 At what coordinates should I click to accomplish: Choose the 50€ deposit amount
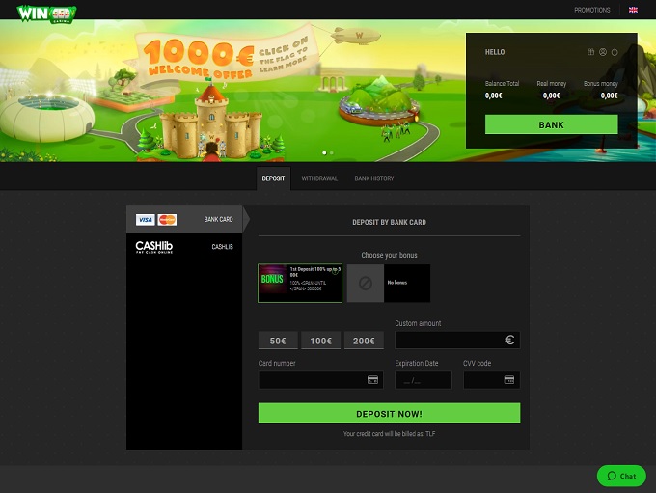tap(277, 341)
